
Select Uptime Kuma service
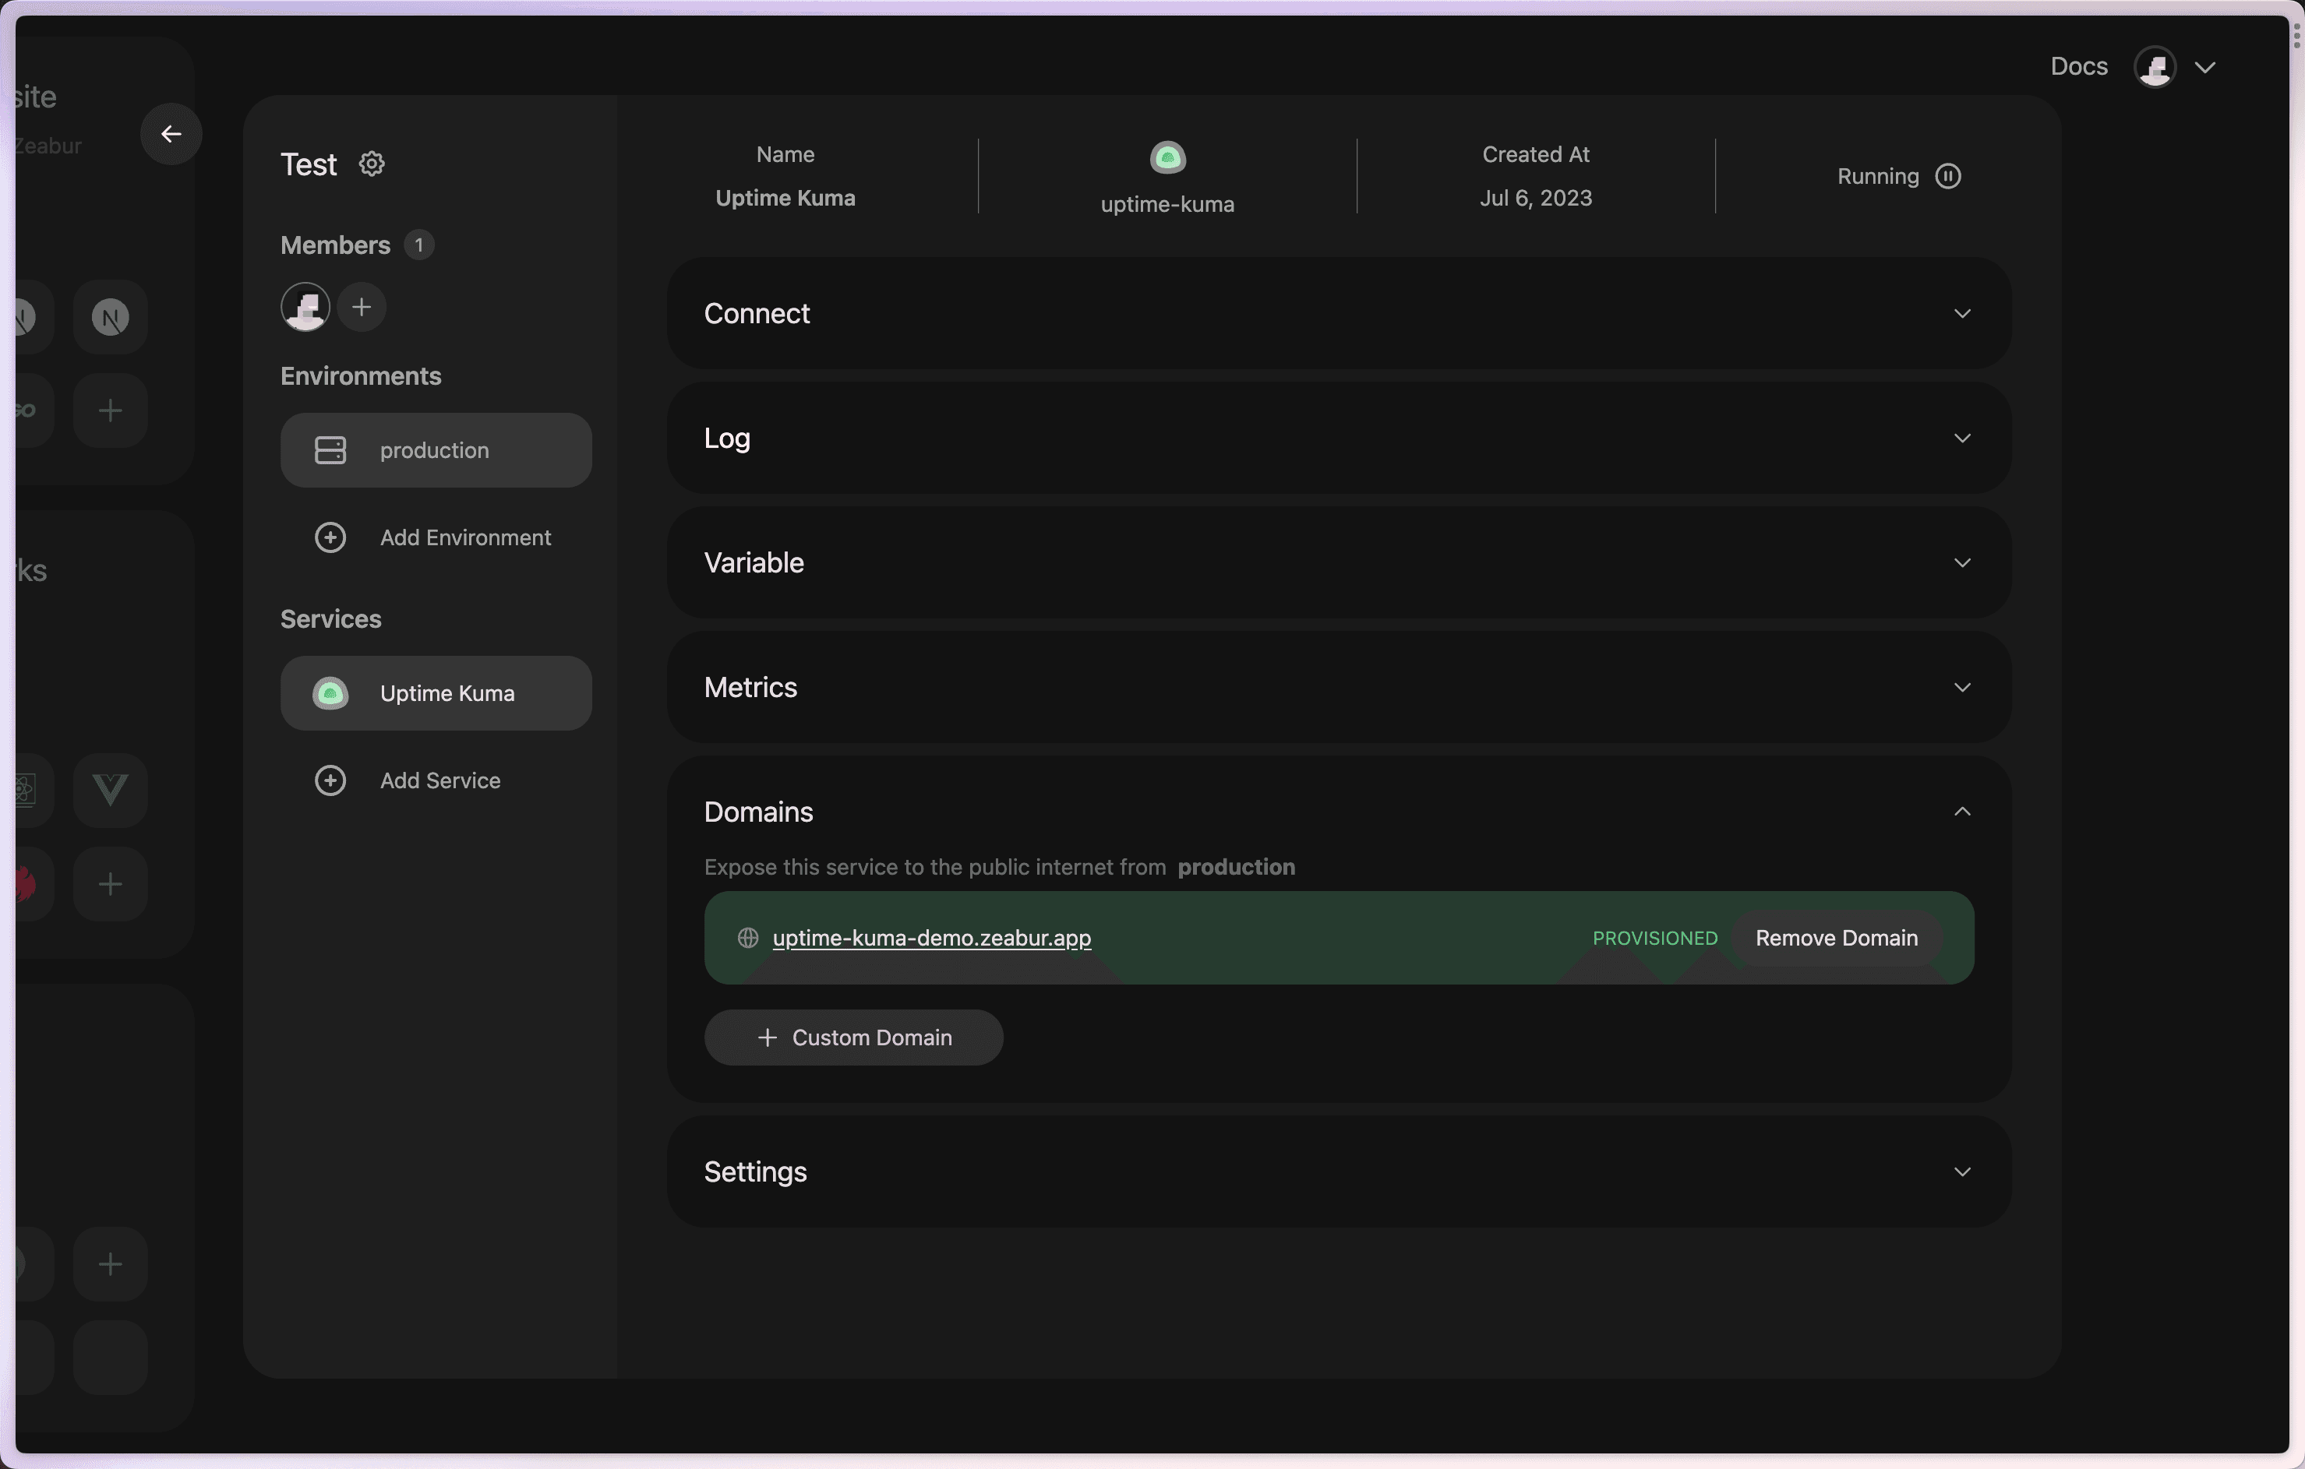pyautogui.click(x=436, y=693)
